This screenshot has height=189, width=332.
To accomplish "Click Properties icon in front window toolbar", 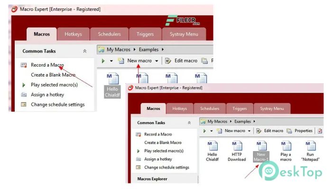I will [x=289, y=131].
